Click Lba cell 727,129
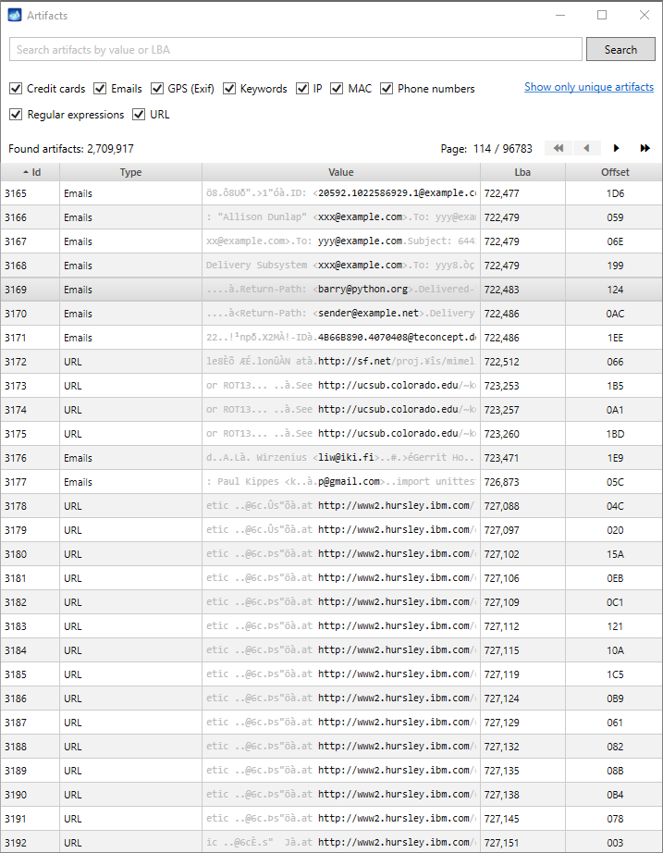This screenshot has height=853, width=663. click(522, 723)
